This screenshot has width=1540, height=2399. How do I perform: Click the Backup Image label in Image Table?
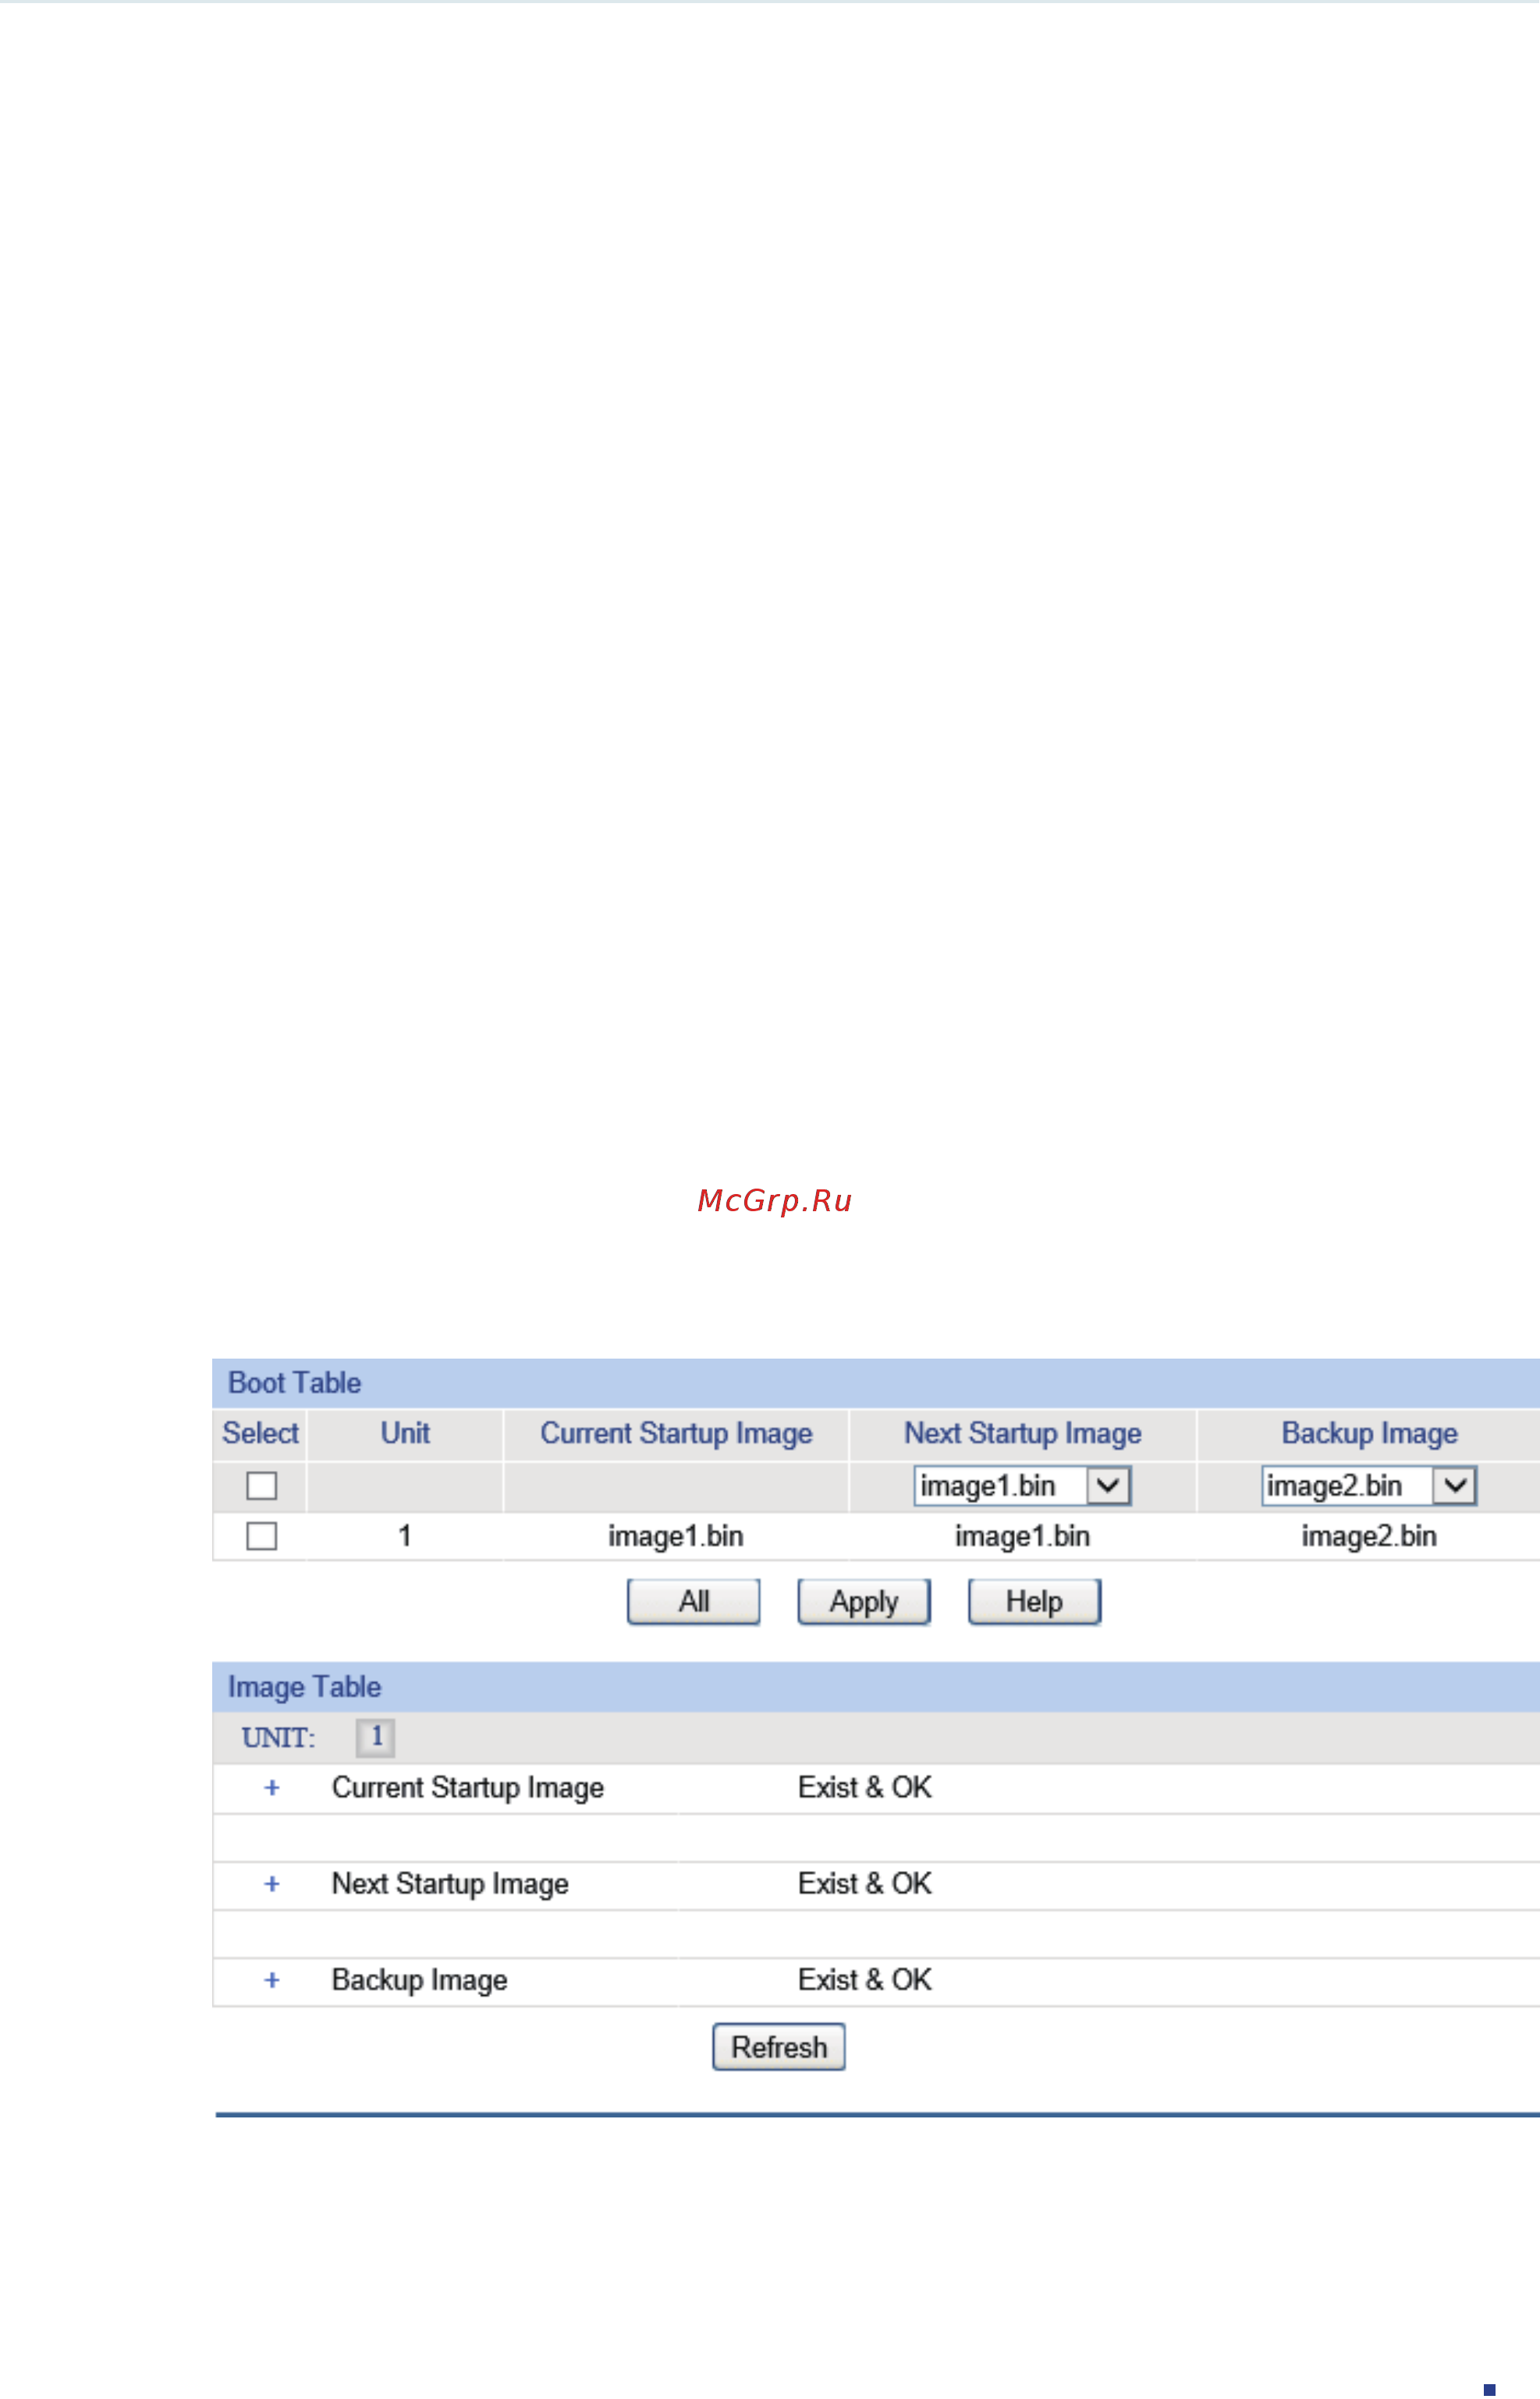click(420, 1981)
